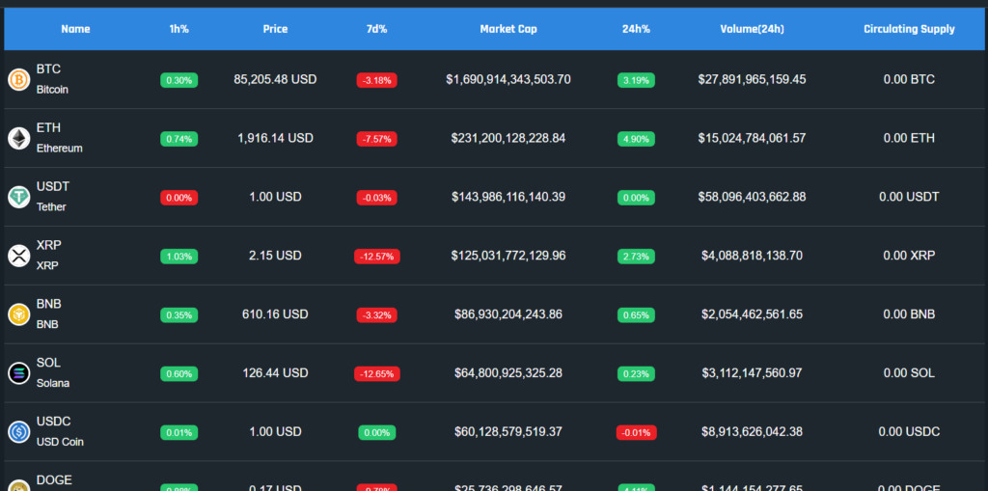Select circulating supply 0.00 BNB
Screen dimensions: 988x491
pos(909,314)
